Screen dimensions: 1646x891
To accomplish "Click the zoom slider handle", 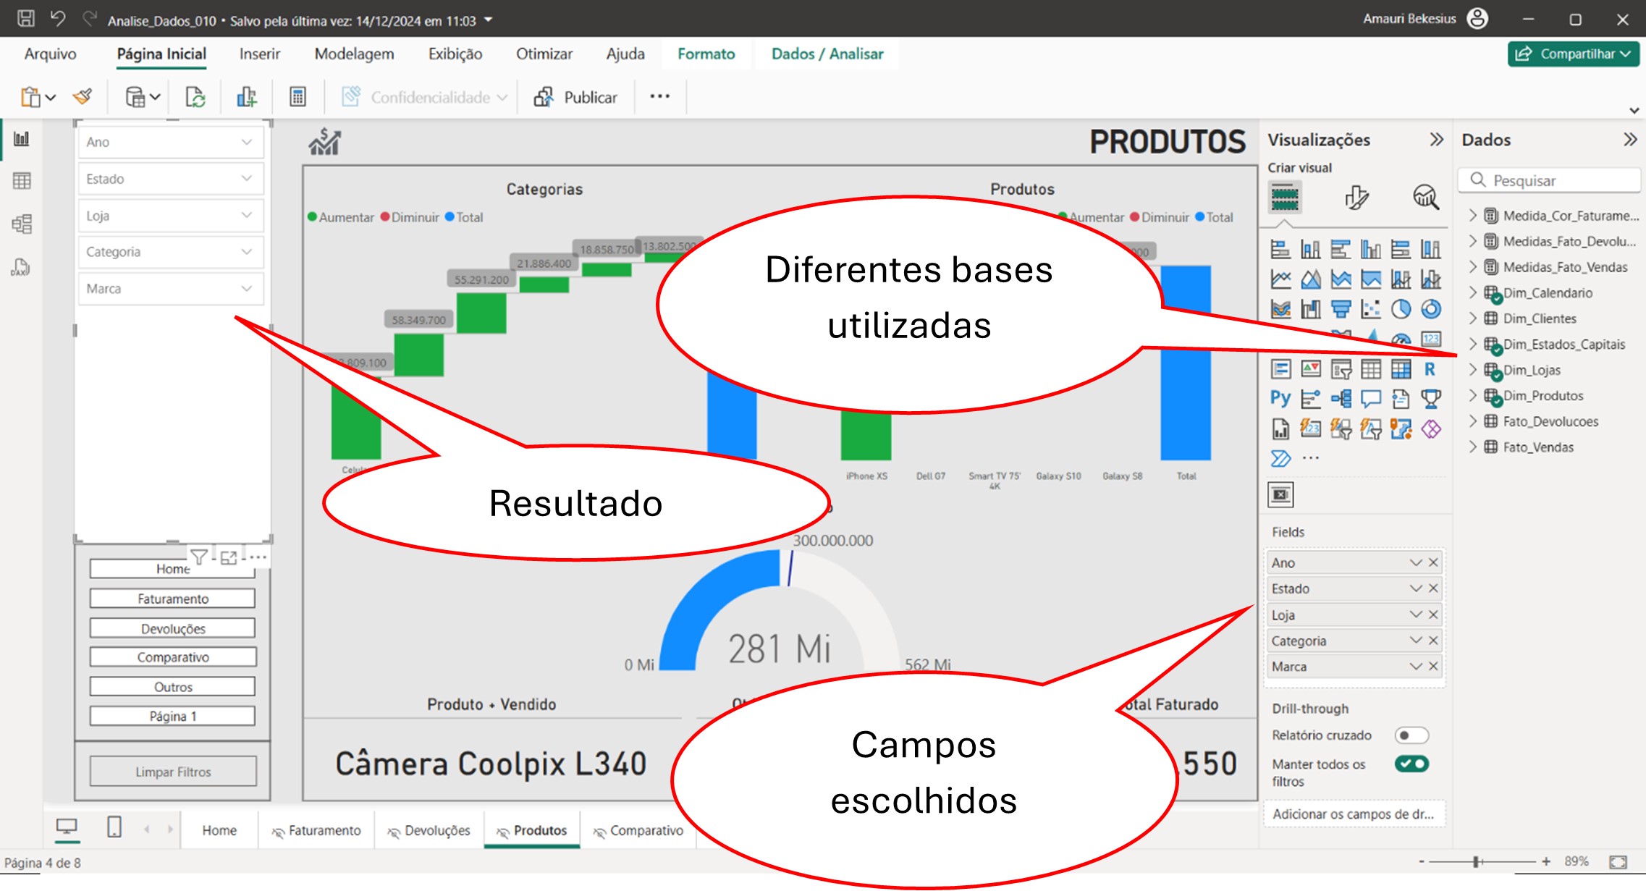I will pyautogui.click(x=1476, y=861).
